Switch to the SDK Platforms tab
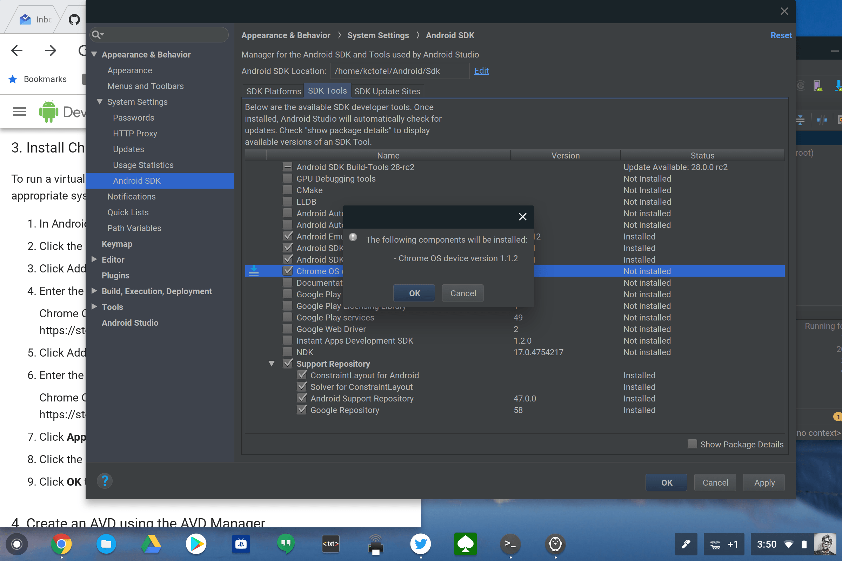 click(274, 91)
